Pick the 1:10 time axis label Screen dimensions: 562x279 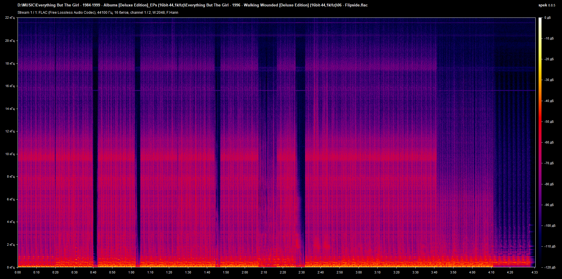150,272
